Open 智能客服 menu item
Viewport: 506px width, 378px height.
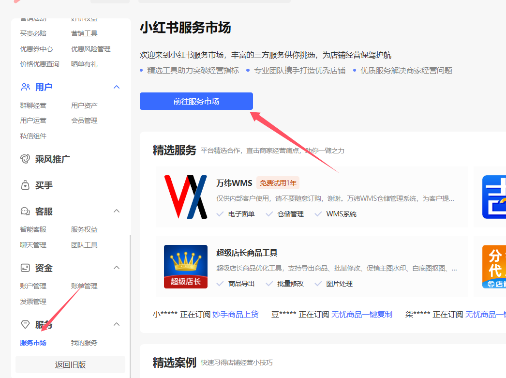(33, 229)
